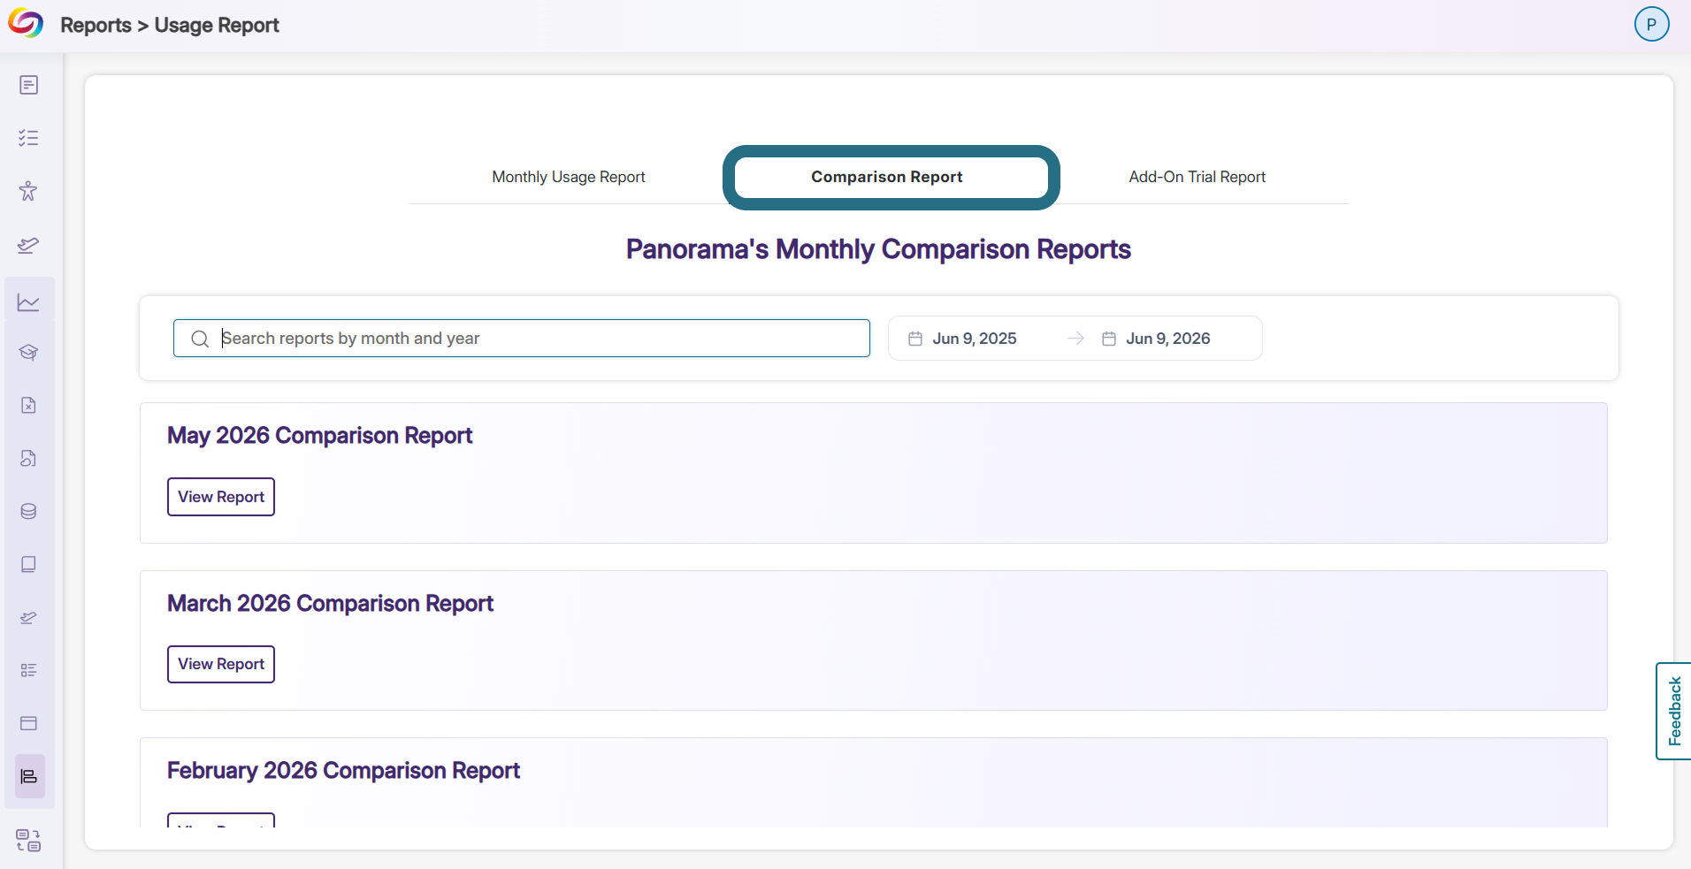Viewport: 1691px width, 869px height.
Task: Click the file search icon in the sidebar
Action: click(x=28, y=458)
